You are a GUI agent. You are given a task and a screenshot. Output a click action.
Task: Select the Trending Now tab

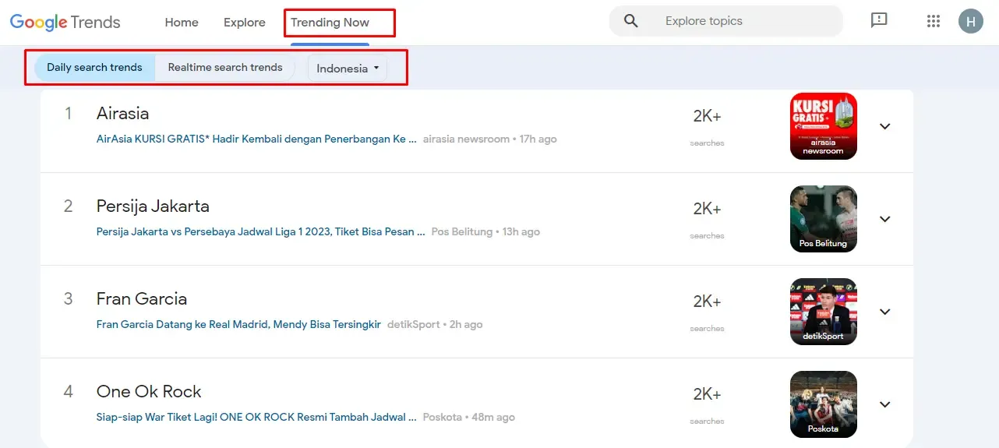point(330,23)
